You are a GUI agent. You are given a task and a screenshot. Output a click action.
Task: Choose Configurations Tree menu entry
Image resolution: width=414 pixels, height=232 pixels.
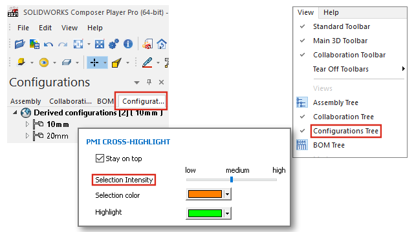click(345, 131)
